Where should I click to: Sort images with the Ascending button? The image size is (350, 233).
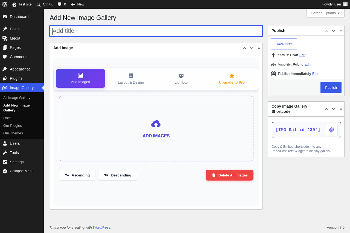tap(77, 175)
